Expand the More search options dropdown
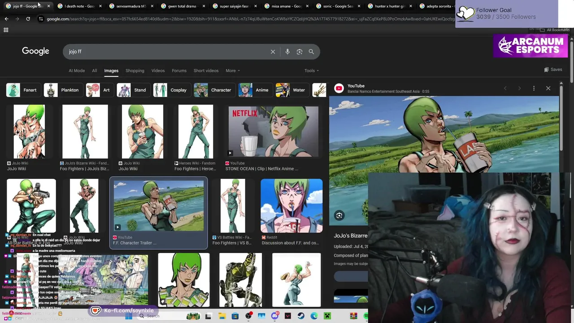 click(x=233, y=70)
